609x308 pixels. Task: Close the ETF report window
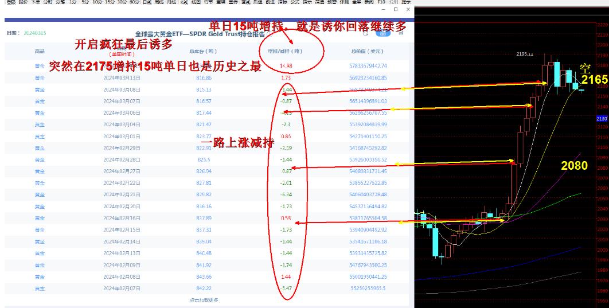pyautogui.click(x=408, y=9)
